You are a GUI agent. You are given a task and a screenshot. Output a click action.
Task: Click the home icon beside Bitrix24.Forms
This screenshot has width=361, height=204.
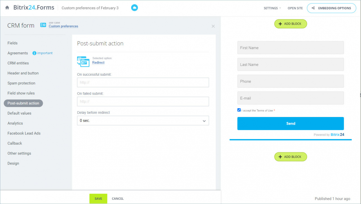pyautogui.click(x=7, y=8)
